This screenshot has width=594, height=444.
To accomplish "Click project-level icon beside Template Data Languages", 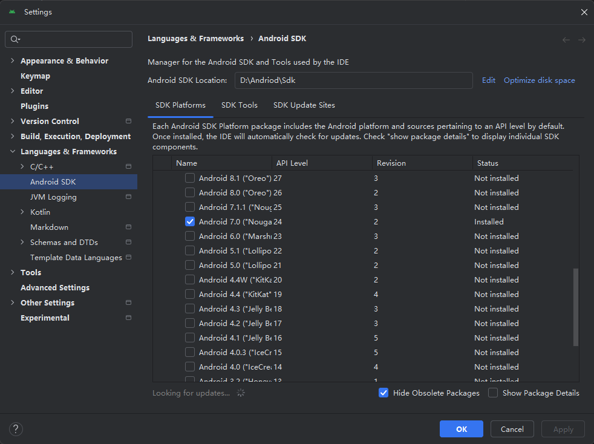I will point(128,257).
